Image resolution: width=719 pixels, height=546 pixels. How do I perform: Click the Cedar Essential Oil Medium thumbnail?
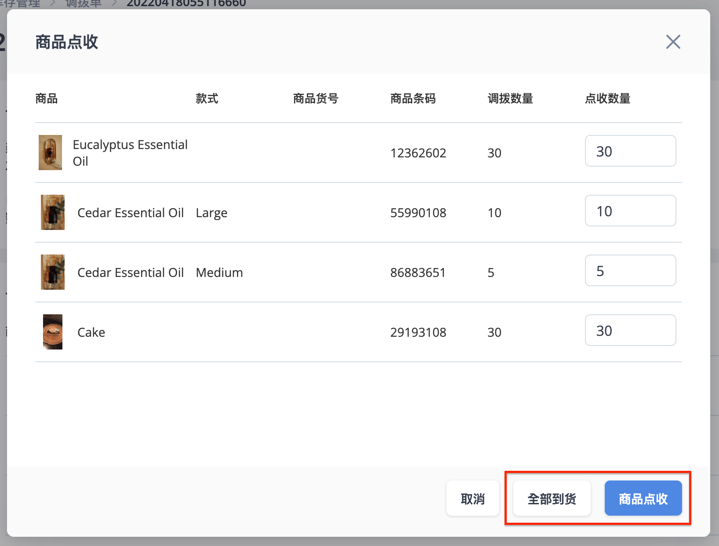coord(53,272)
